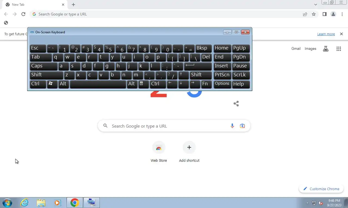Click the PrtScn key
348x208 pixels.
click(222, 75)
